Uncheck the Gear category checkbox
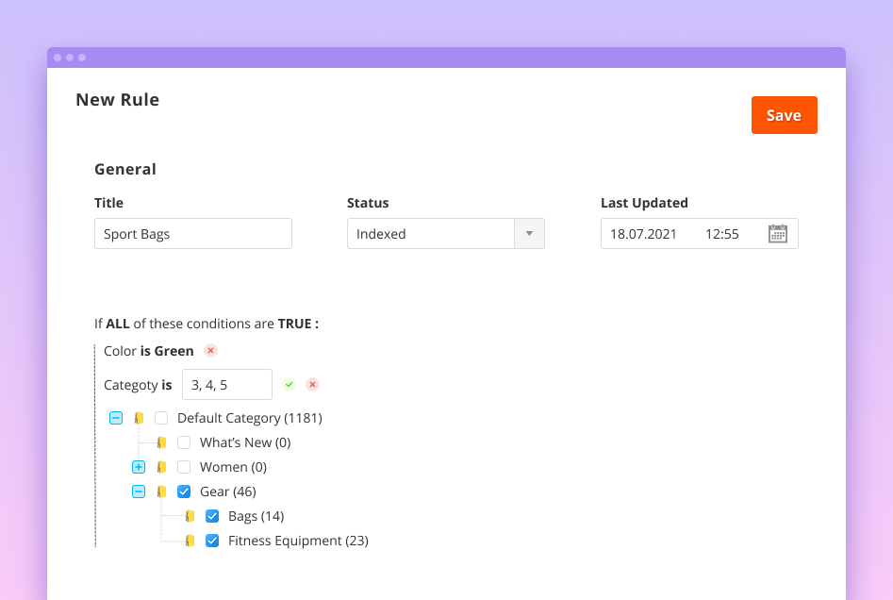 (184, 492)
